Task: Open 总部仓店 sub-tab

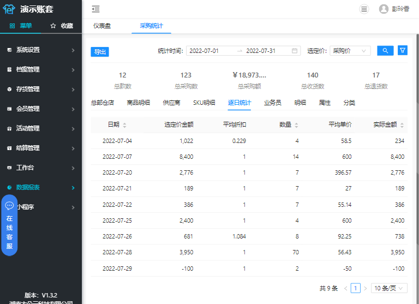Action: [x=103, y=103]
